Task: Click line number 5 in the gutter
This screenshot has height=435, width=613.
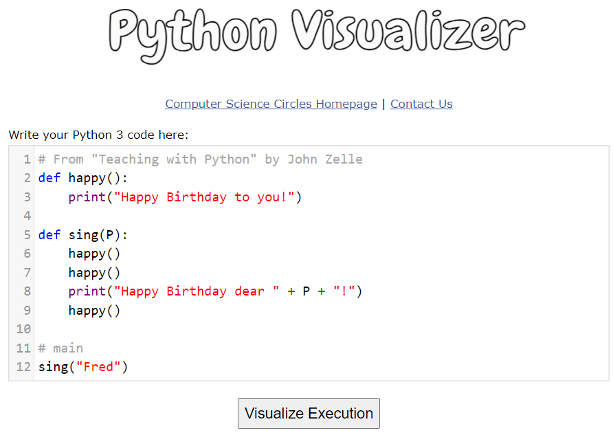Action: click(x=27, y=235)
